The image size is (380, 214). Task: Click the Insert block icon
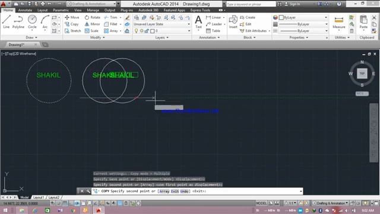233,21
